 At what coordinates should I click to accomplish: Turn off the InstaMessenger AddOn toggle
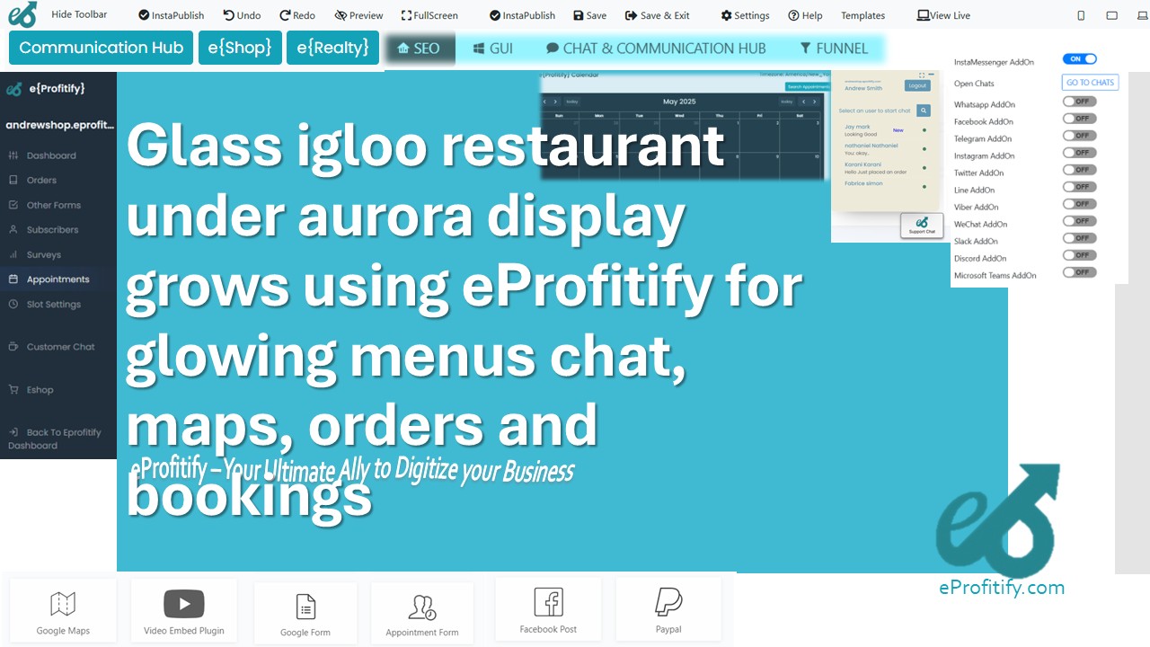(1079, 59)
